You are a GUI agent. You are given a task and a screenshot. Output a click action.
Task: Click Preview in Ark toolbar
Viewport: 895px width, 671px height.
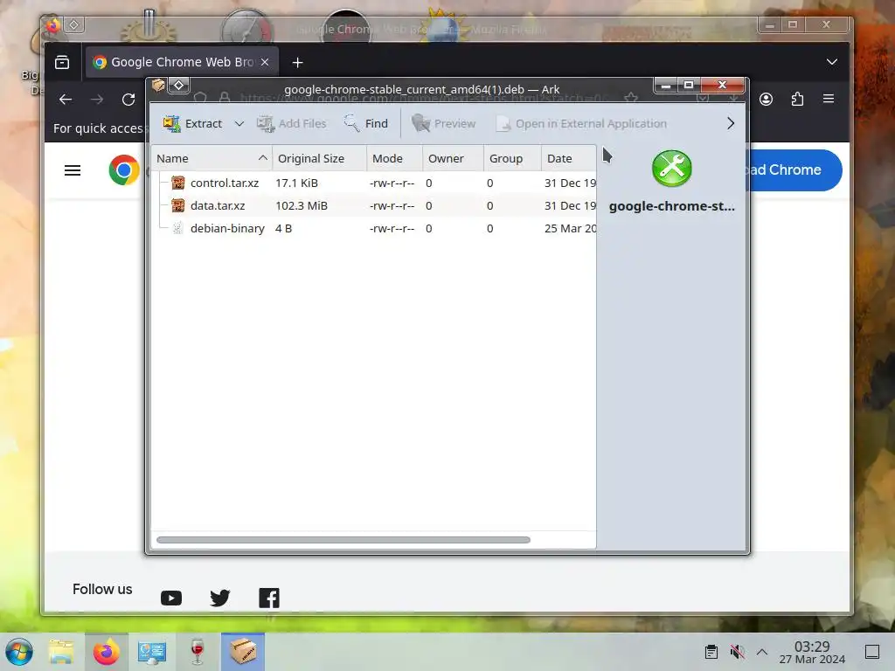443,123
